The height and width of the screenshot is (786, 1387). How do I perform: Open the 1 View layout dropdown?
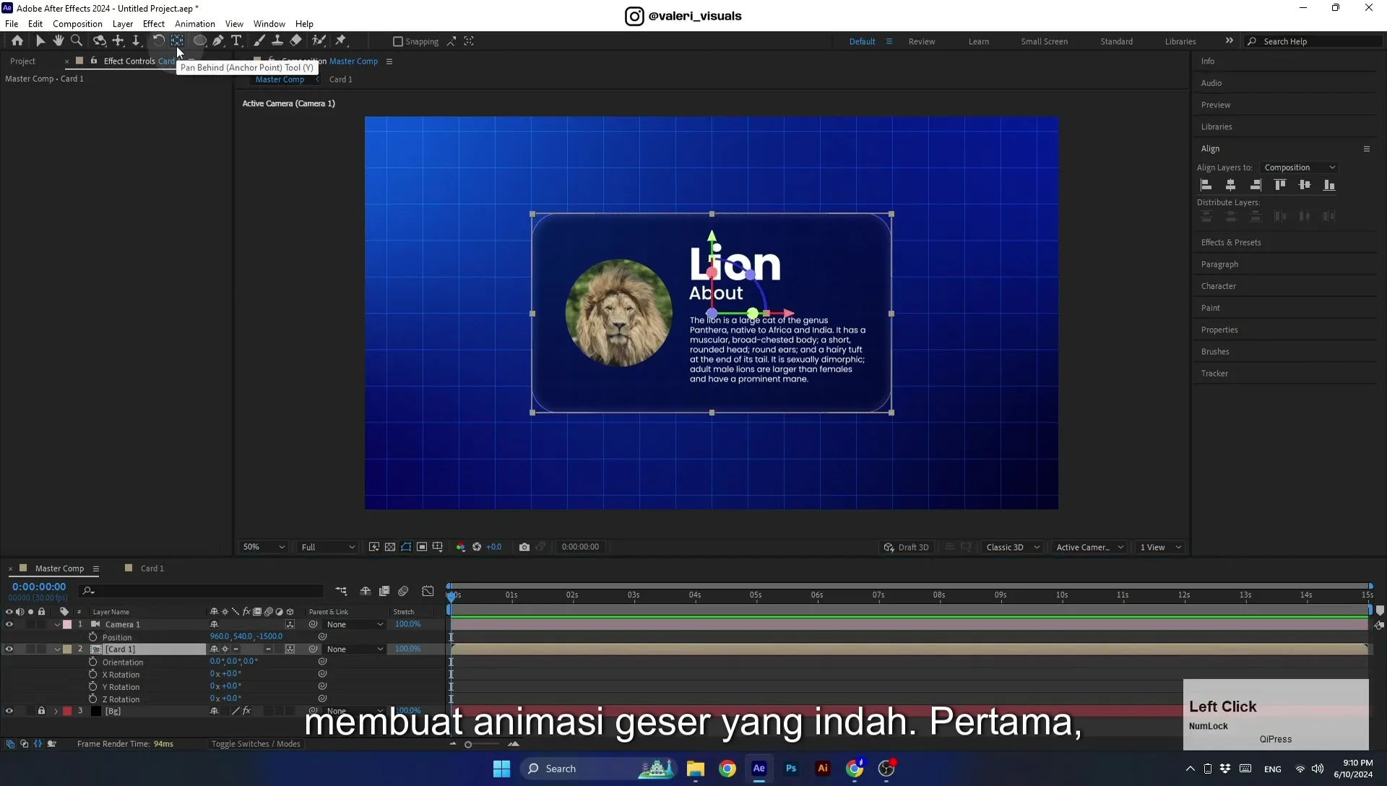point(1161,547)
